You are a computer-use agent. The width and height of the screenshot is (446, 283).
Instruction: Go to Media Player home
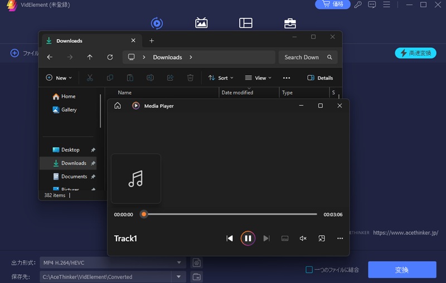coord(118,106)
